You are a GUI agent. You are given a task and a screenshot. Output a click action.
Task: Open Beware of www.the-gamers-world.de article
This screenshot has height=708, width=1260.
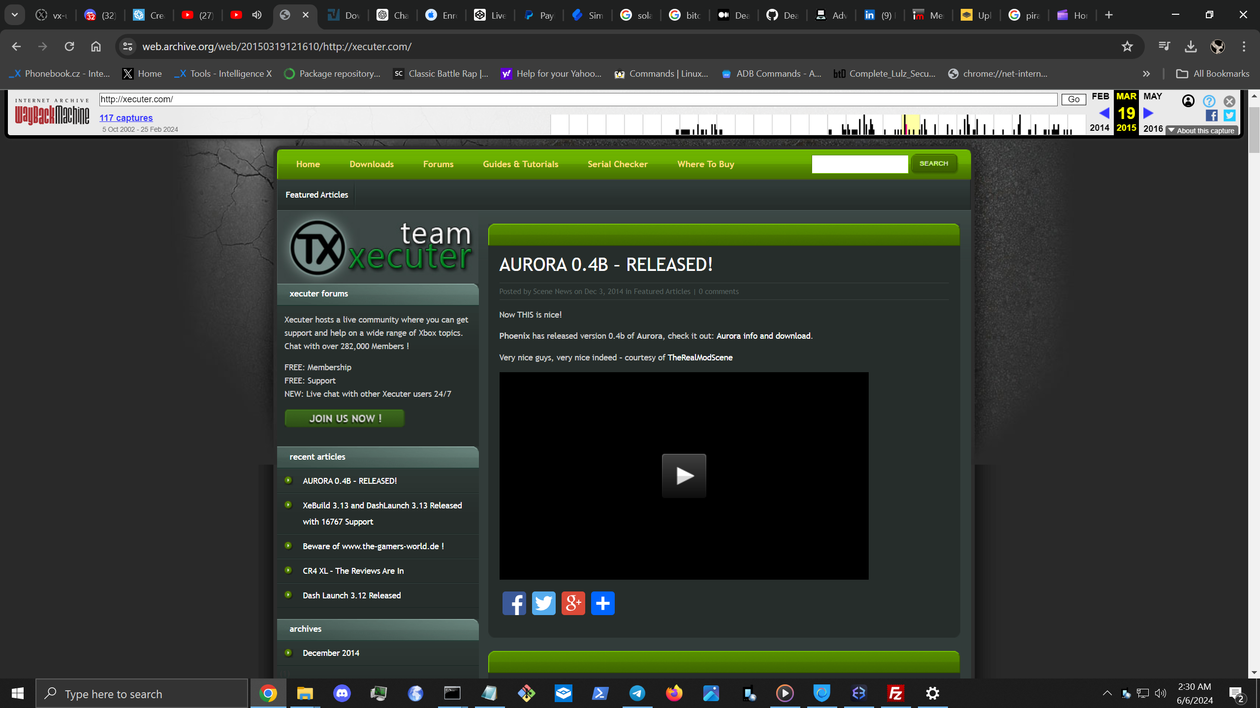pyautogui.click(x=373, y=546)
